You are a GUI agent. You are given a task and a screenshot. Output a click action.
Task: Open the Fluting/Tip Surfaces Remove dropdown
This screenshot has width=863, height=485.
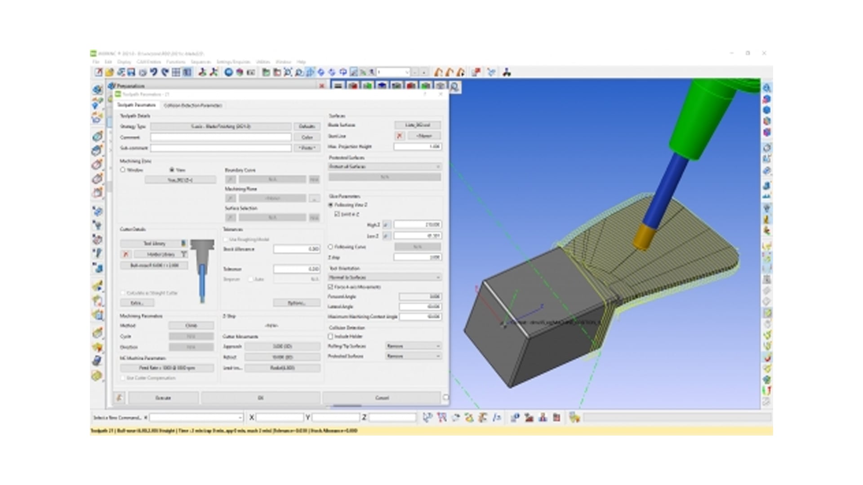point(413,346)
